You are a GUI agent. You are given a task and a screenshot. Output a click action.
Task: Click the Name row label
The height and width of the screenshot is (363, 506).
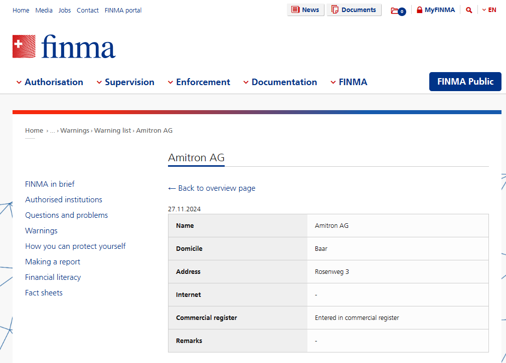click(x=185, y=225)
